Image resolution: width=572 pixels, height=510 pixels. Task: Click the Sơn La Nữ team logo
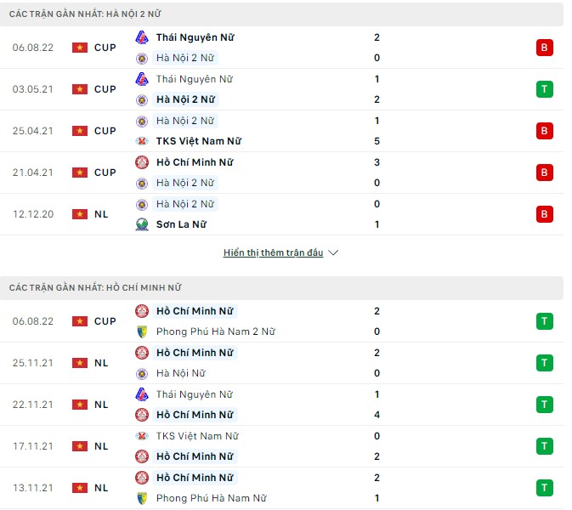[142, 224]
